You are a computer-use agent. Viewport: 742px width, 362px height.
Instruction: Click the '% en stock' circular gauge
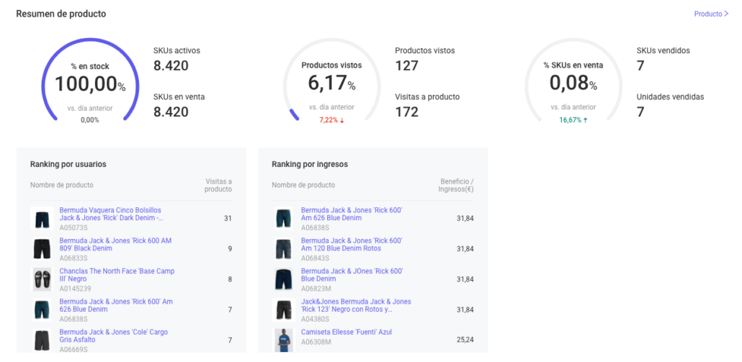(89, 84)
